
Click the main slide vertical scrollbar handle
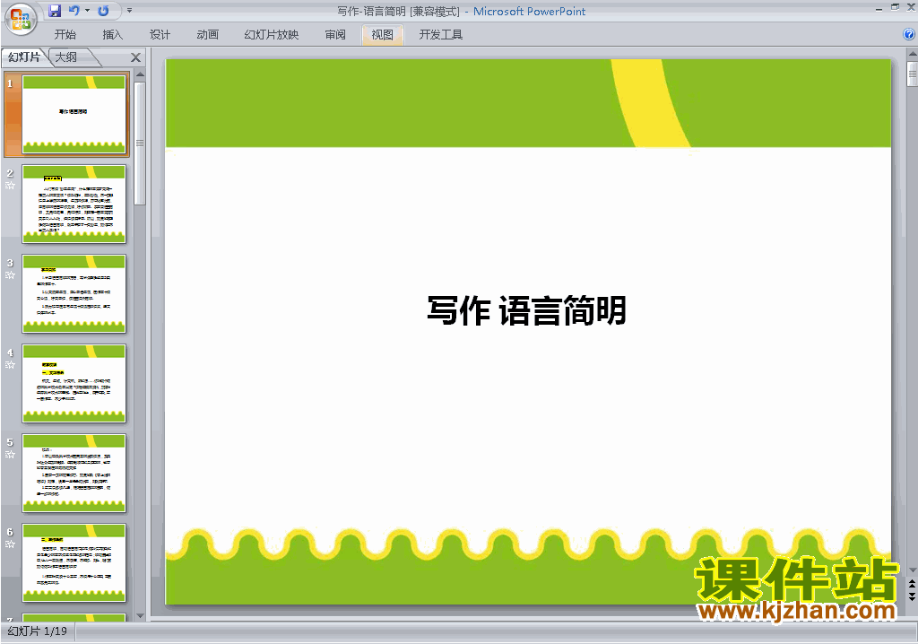(x=912, y=74)
